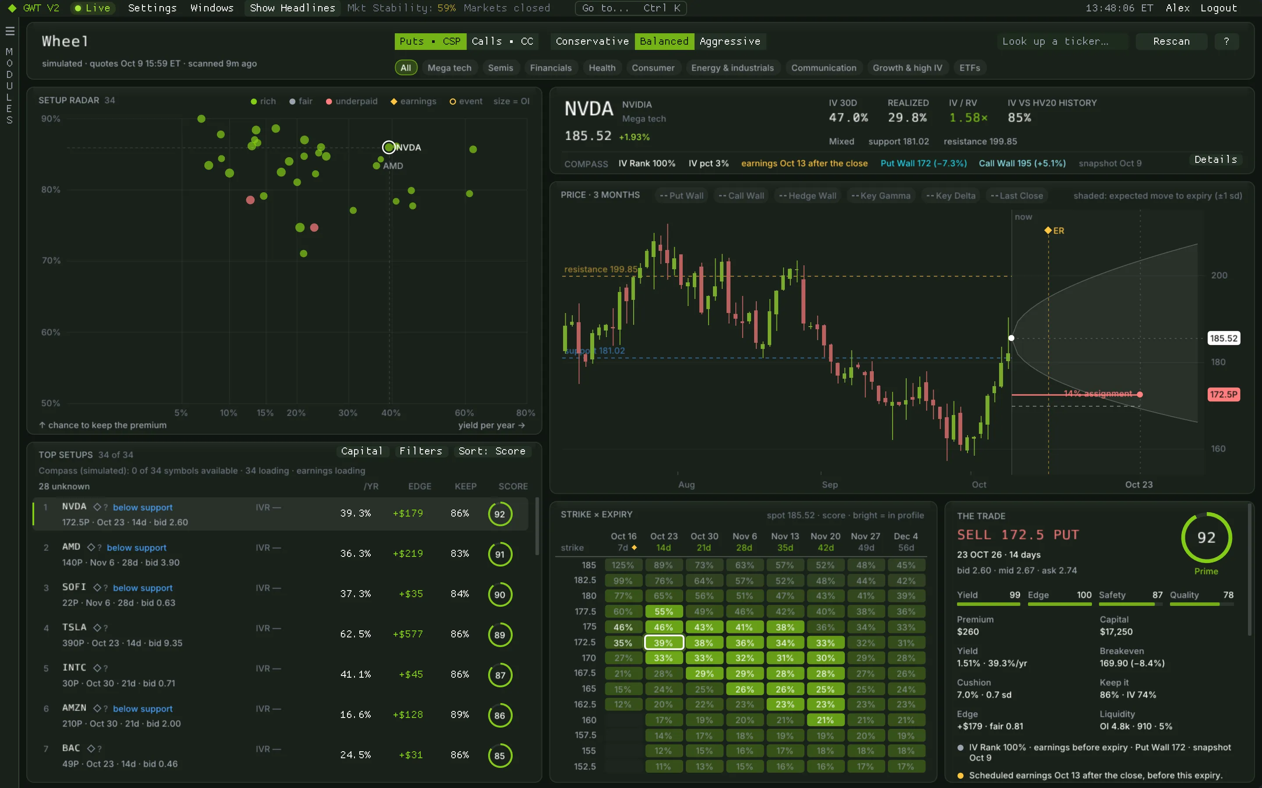
Task: Click the Oct 16 earnings diamond in grid
Action: tap(634, 547)
